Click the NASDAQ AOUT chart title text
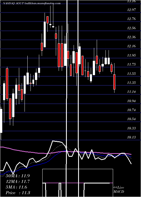Viewport: 141px width, 197px height. [x=32, y=3]
